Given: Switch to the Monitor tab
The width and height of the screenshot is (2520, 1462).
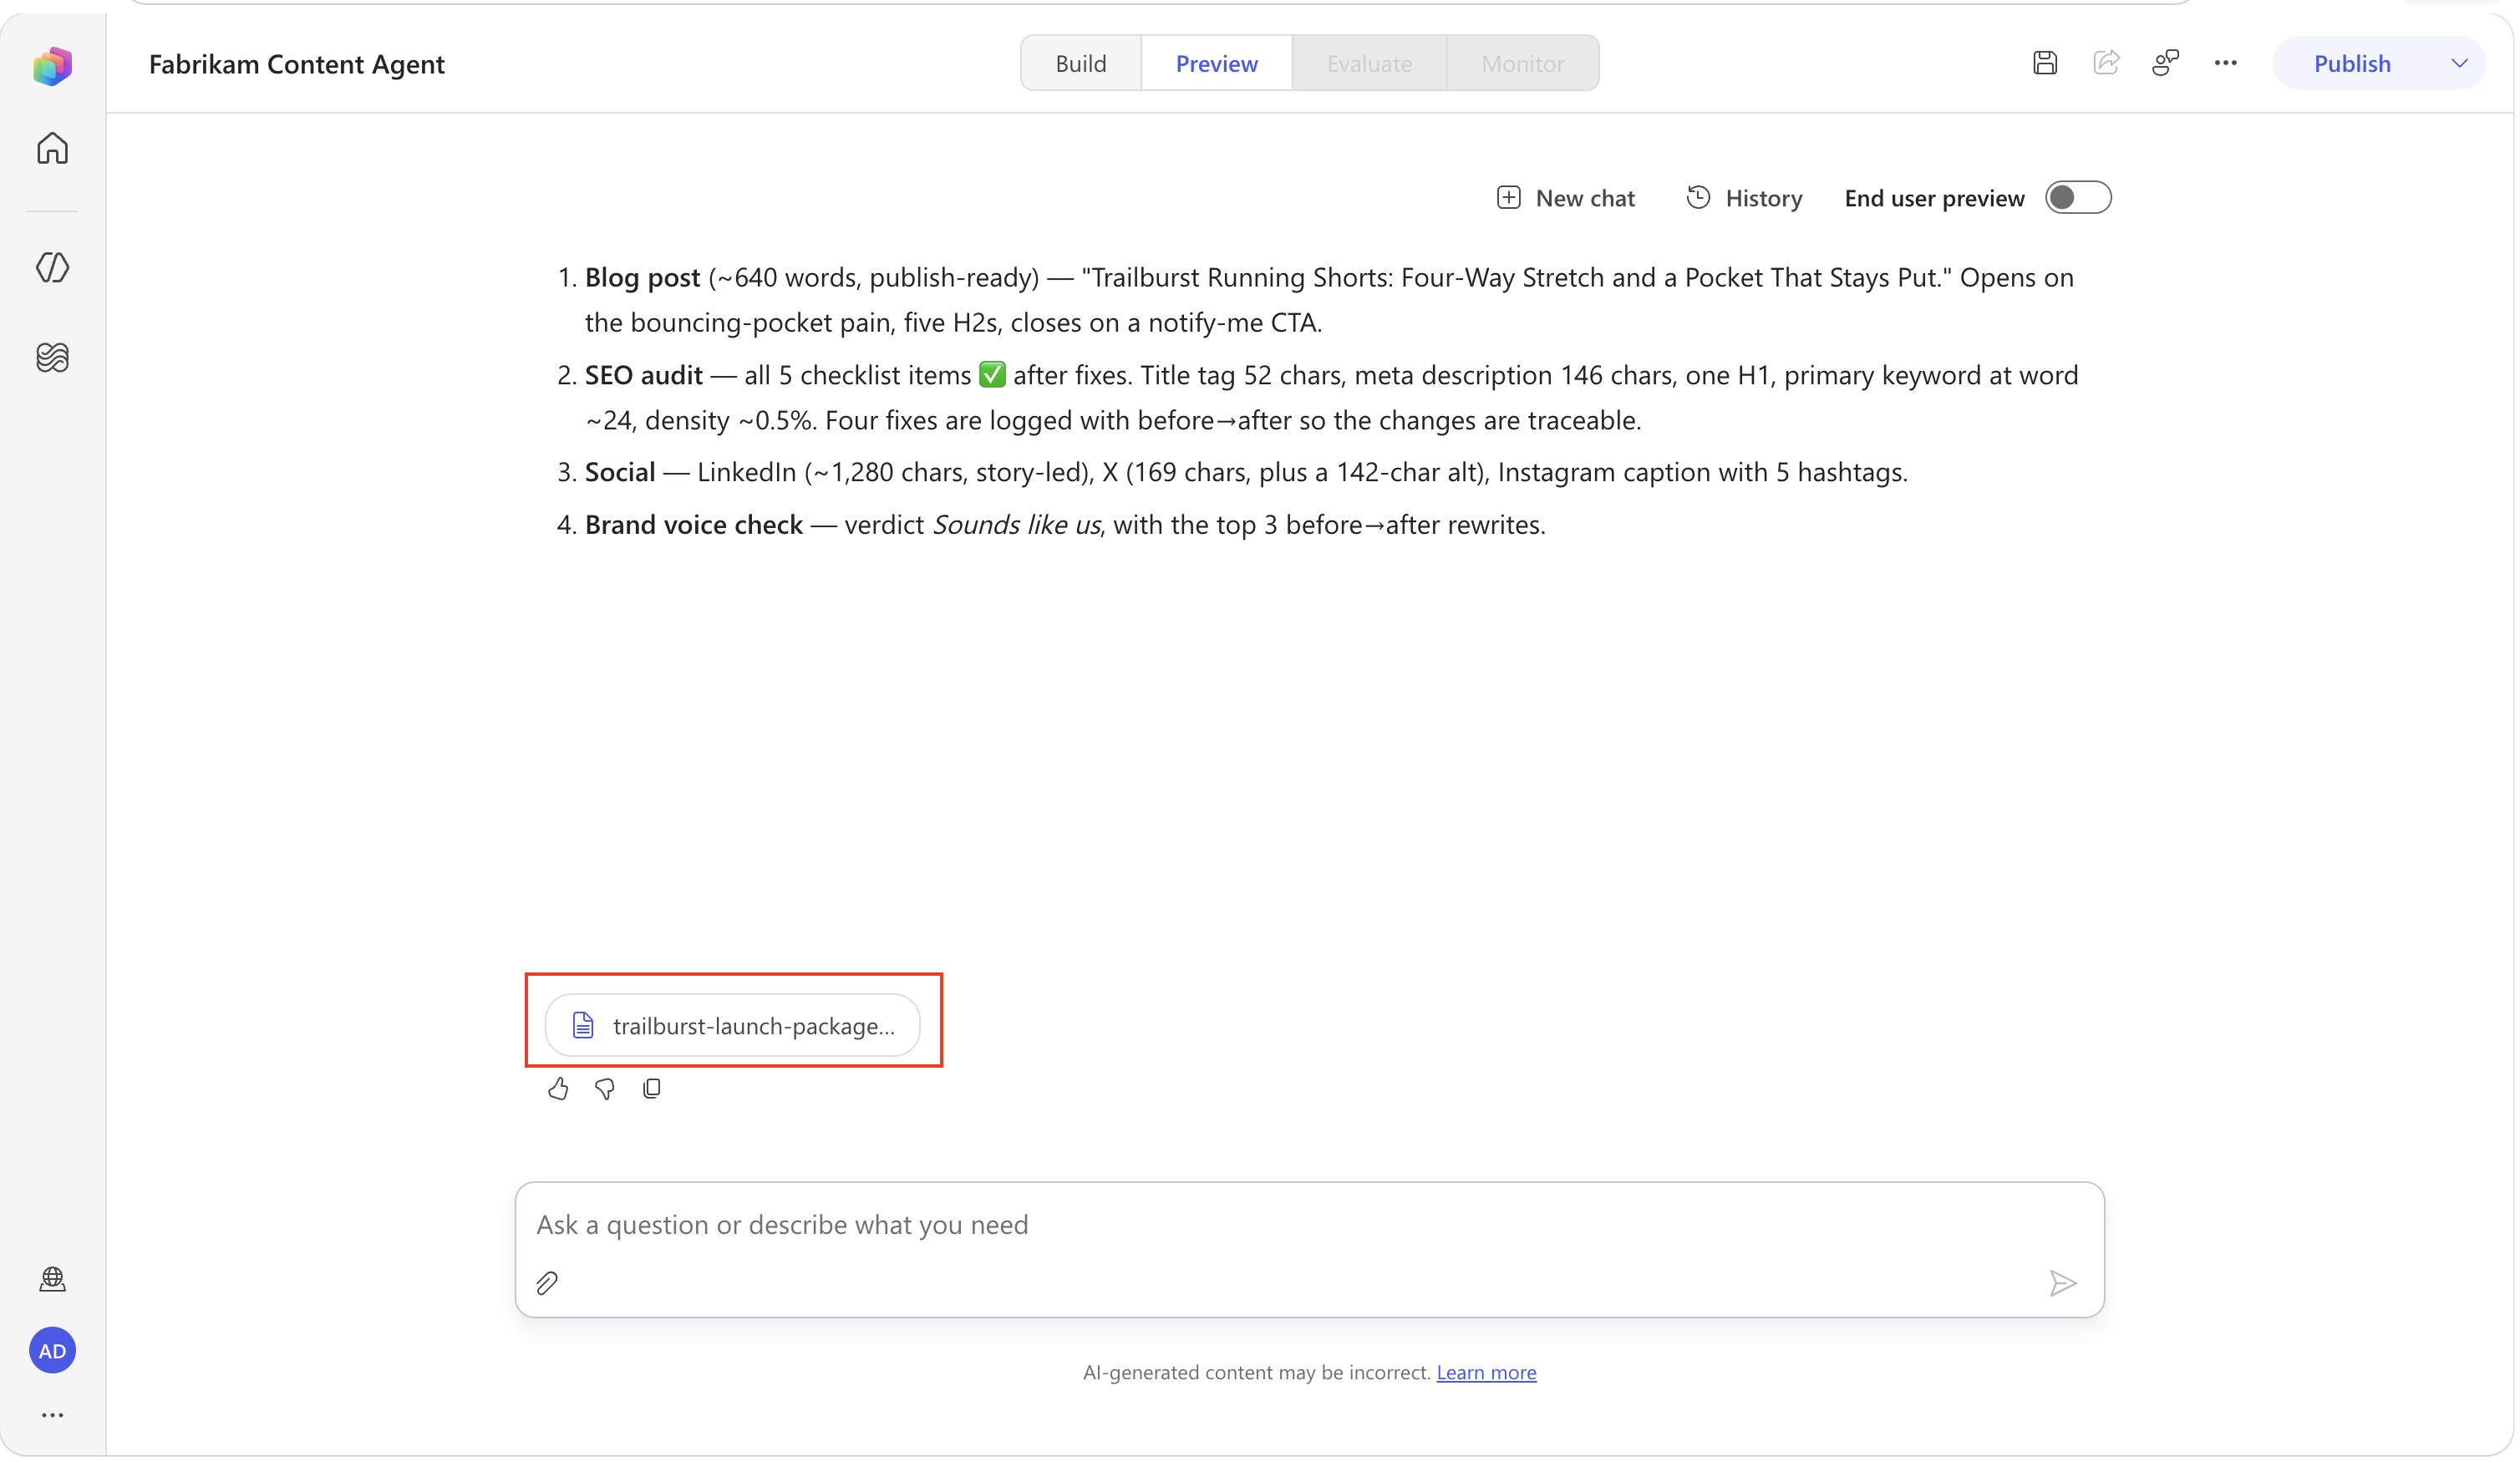Looking at the screenshot, I should pos(1522,63).
